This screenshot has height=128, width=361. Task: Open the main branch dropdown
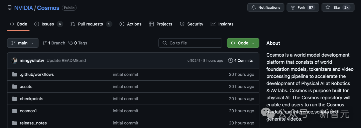(x=23, y=43)
